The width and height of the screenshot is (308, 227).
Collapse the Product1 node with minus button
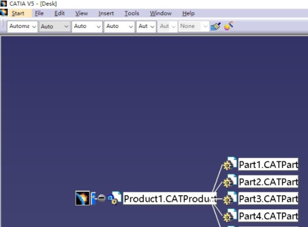pos(102,198)
